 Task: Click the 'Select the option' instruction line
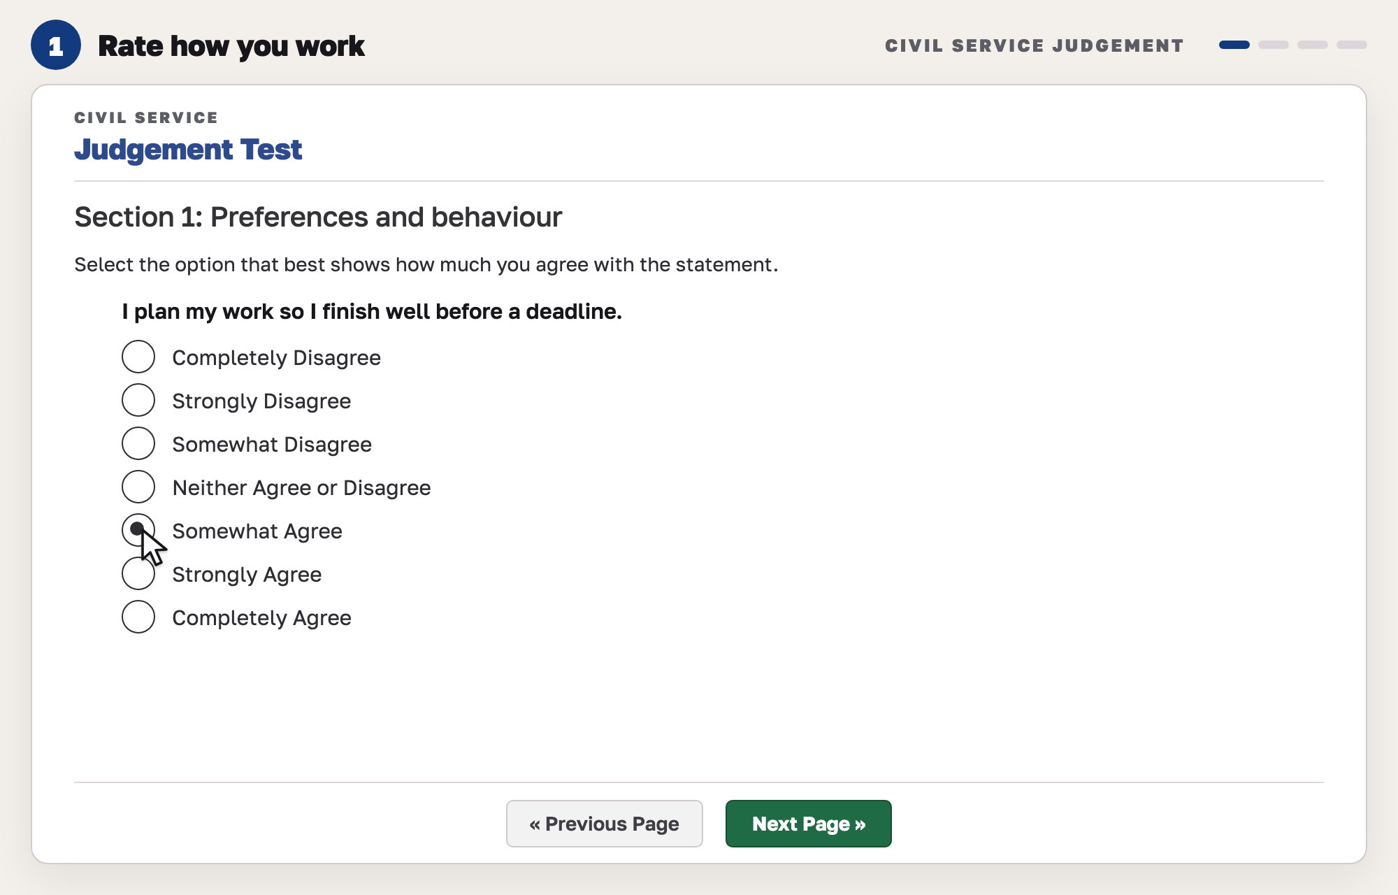click(426, 265)
